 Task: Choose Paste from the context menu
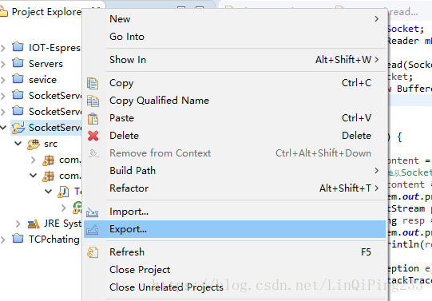(235, 118)
